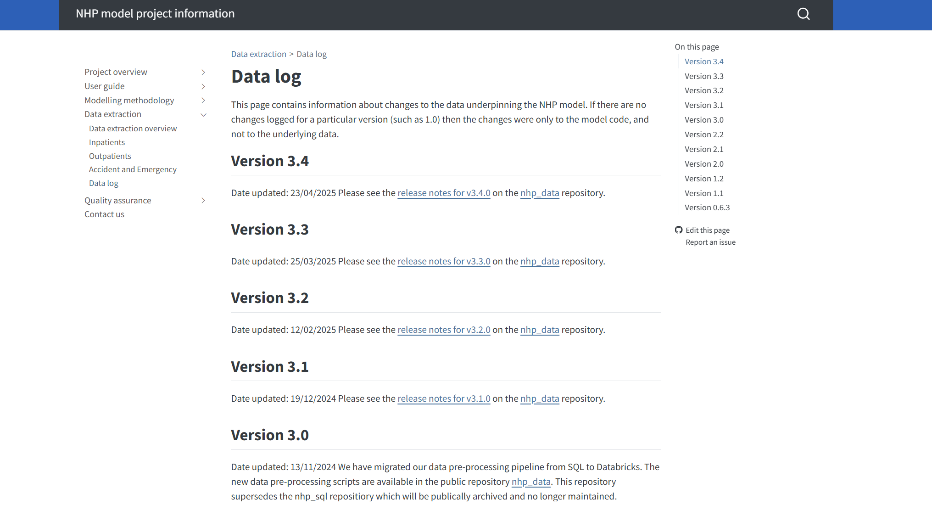The height and width of the screenshot is (505, 932).
Task: Click the NHP model project information title
Action: coord(155,14)
